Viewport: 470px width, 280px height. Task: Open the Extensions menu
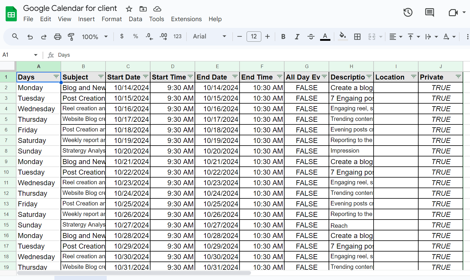pos(186,19)
